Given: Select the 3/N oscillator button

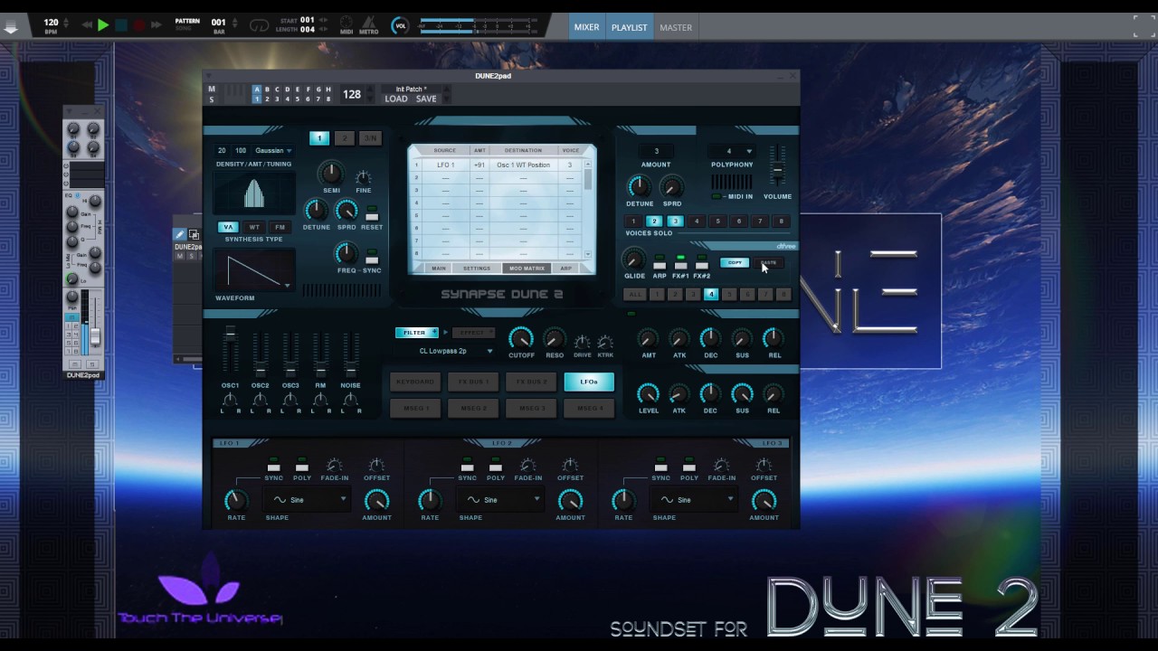Looking at the screenshot, I should click(x=369, y=137).
